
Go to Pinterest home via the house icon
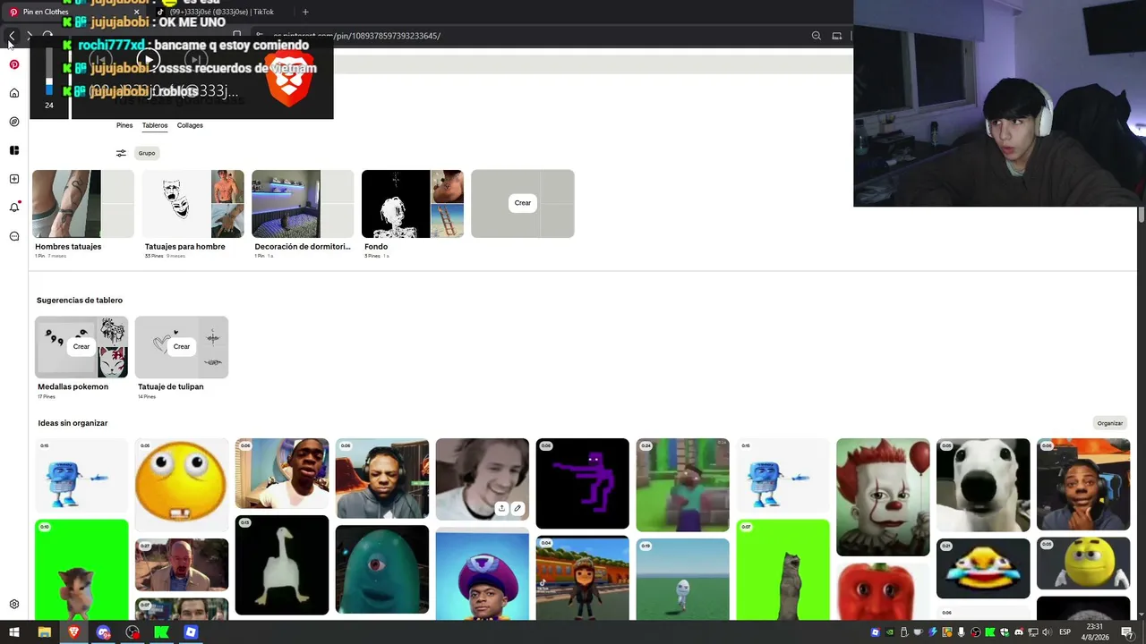tap(14, 93)
